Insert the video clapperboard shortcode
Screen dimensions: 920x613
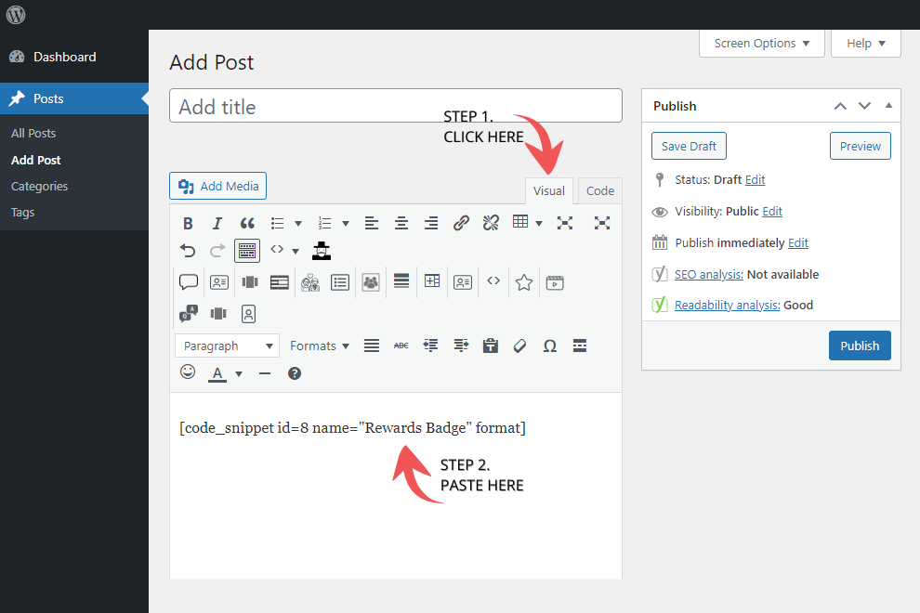click(x=555, y=282)
